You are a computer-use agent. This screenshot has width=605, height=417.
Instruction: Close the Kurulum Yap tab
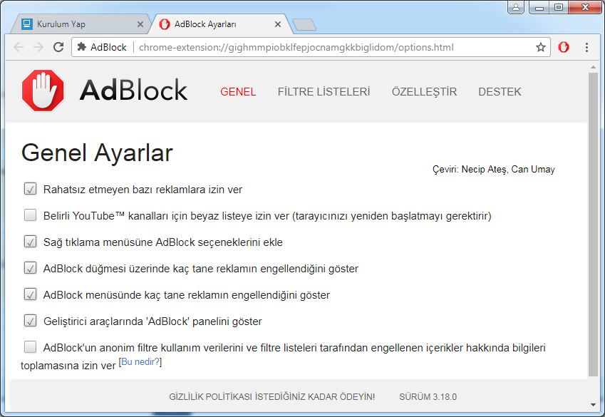point(140,24)
